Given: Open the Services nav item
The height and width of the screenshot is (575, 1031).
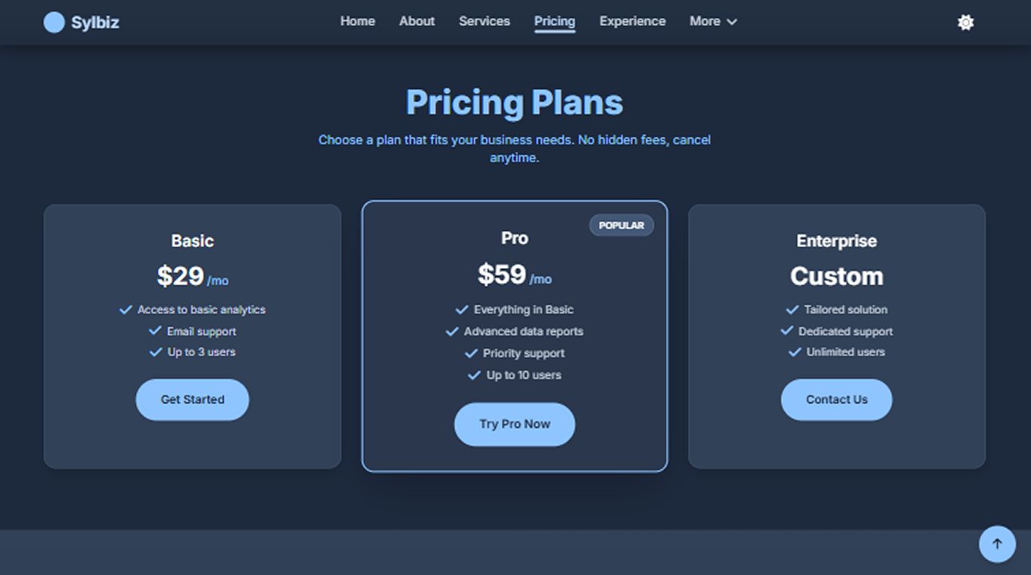Looking at the screenshot, I should 484,21.
